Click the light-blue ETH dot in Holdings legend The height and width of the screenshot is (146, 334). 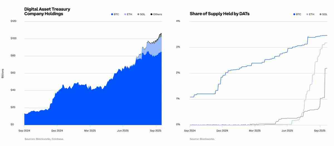tap(125, 14)
